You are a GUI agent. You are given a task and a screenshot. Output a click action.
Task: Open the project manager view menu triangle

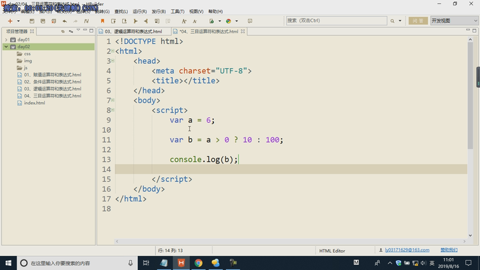(79, 30)
